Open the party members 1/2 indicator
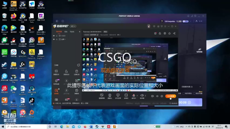 (x=199, y=21)
